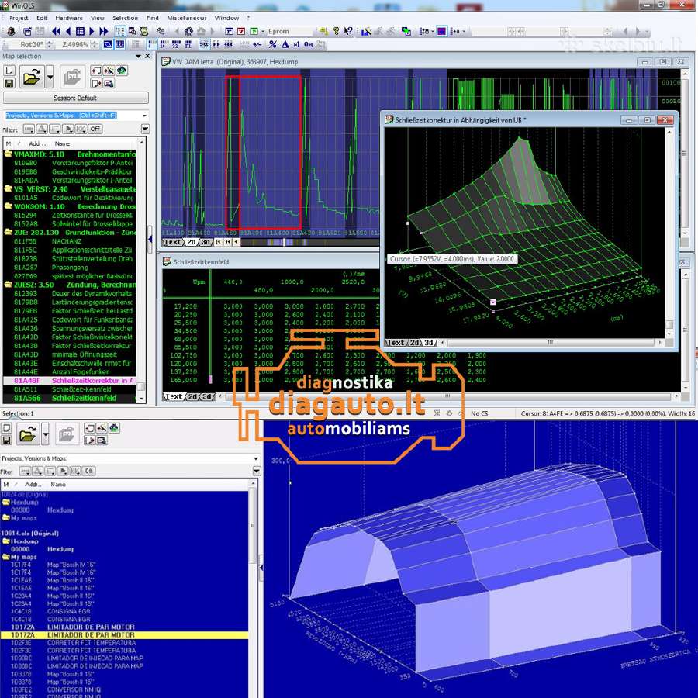Click the green 'T' window toolbar icon

254,31
